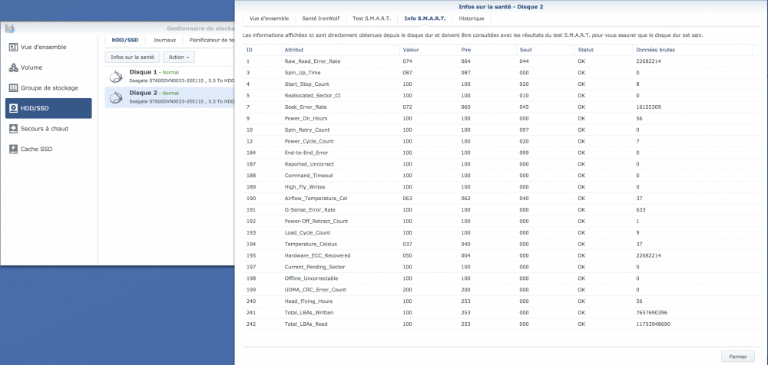
Task: Open Historique tab
Action: 472,18
